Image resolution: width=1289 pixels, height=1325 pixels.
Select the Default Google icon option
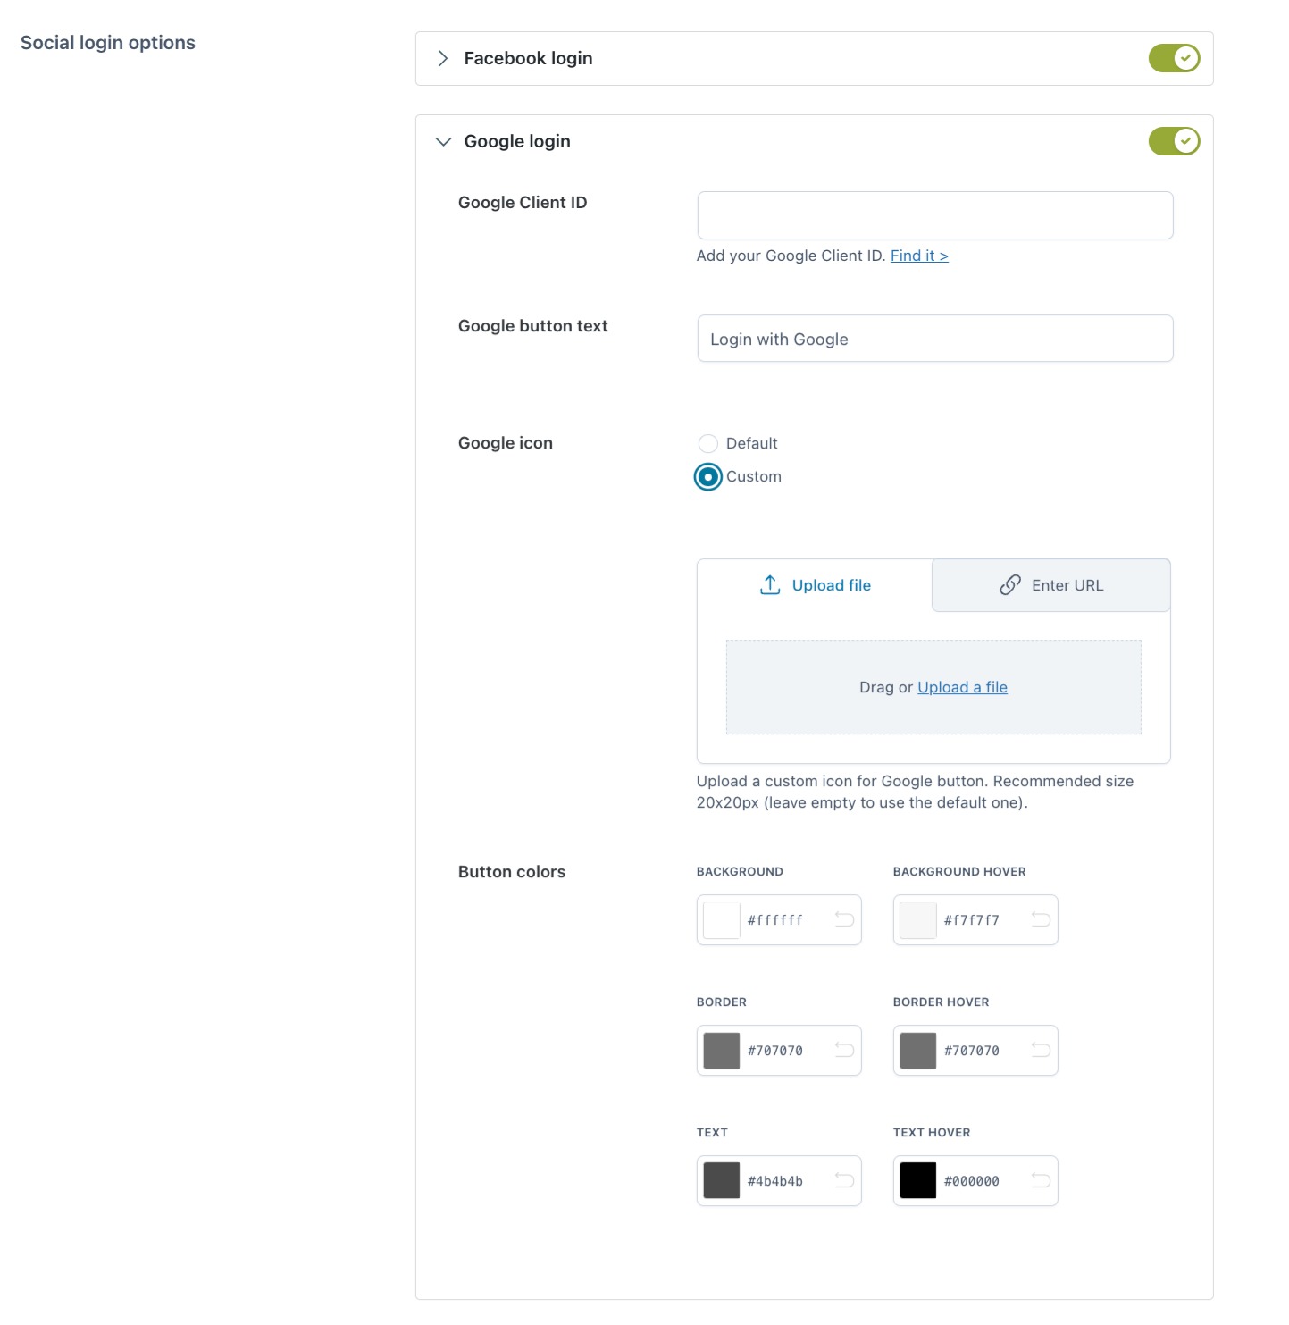click(x=708, y=444)
